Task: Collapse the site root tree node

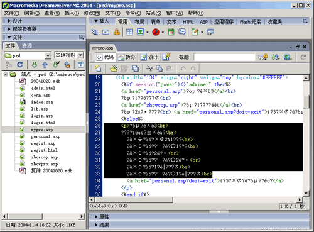Action: pyautogui.click(x=6, y=74)
